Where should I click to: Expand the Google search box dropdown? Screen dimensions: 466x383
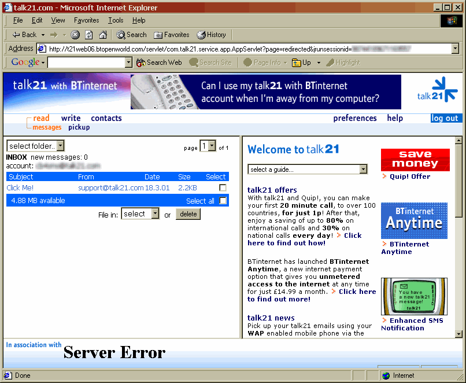[128, 62]
